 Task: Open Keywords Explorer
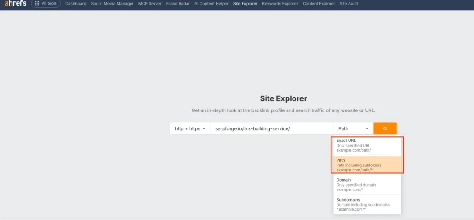280,4
